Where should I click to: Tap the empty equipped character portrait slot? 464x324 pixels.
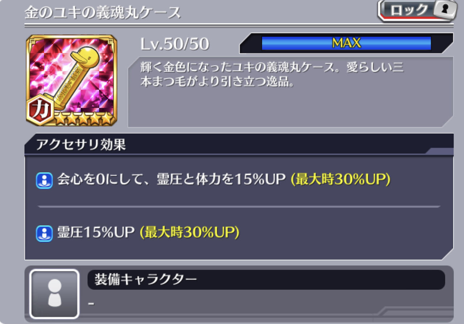54,294
